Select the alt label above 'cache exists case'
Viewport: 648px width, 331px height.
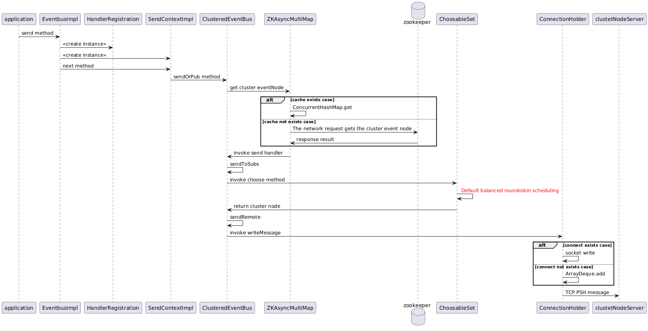coord(270,100)
